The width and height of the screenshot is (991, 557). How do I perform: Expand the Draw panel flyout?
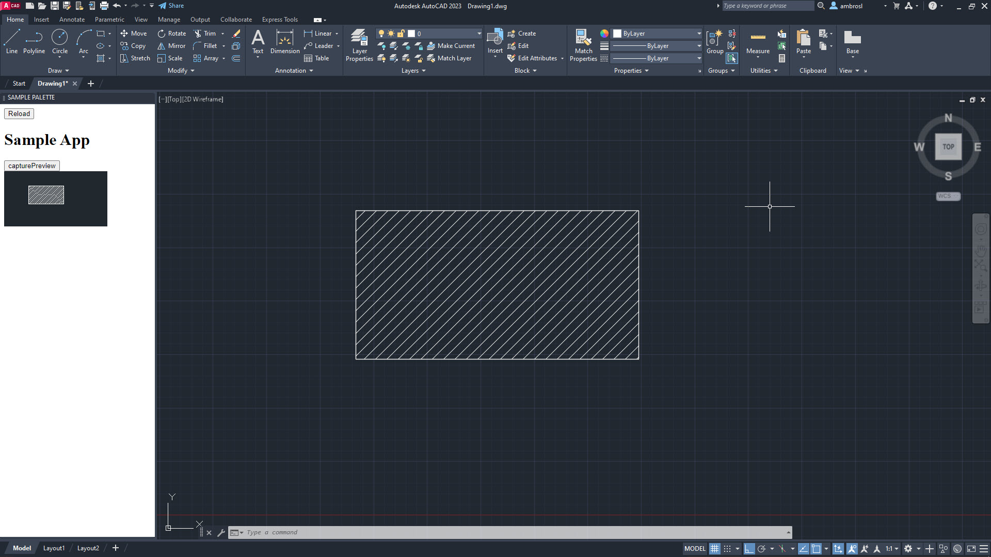click(58, 71)
